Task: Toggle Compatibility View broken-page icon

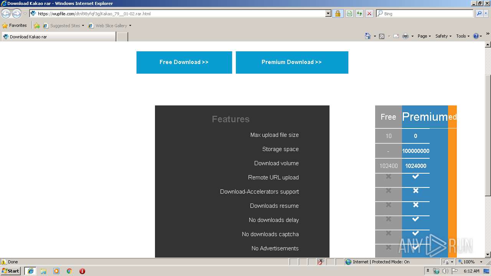Action: [x=349, y=14]
